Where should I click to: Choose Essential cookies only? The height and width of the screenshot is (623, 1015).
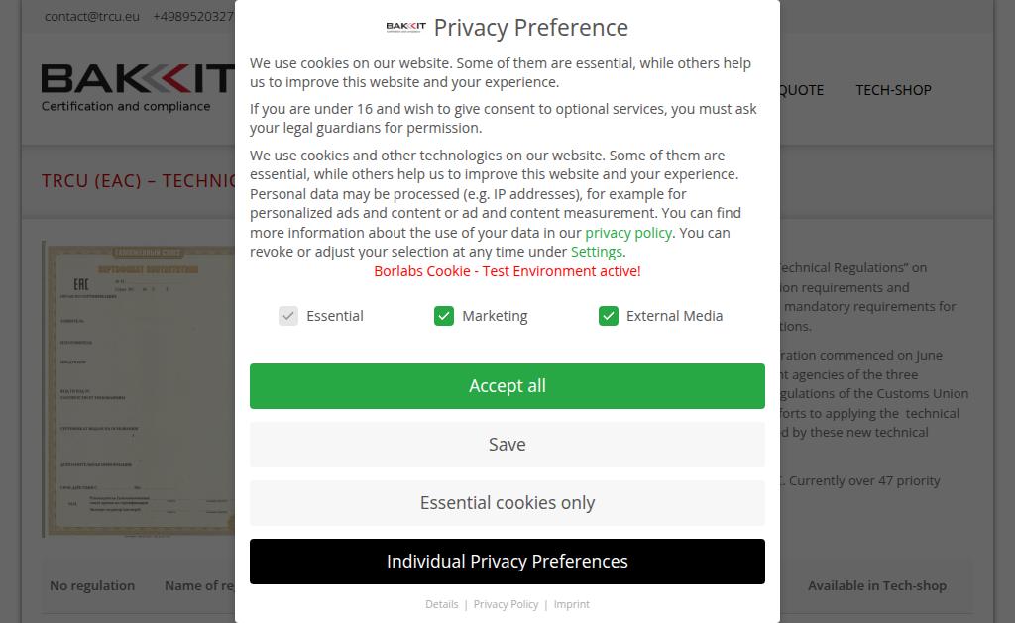(x=507, y=503)
